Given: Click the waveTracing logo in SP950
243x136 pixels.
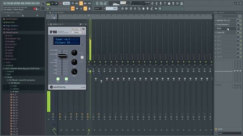Looking at the screenshot, I should [58, 87].
